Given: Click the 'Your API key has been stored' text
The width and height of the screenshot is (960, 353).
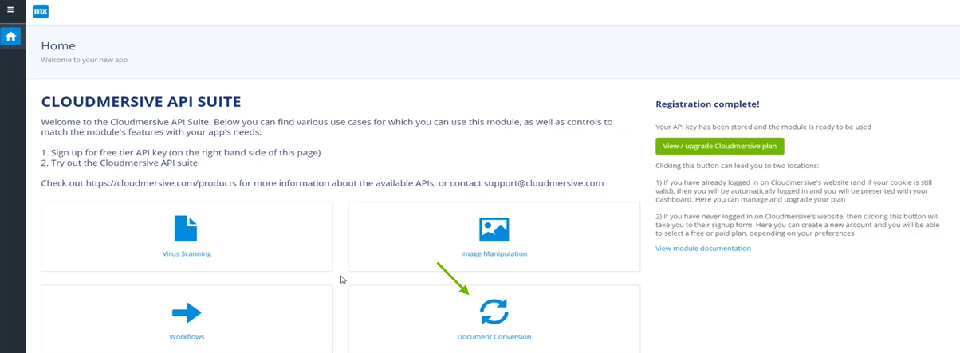Looking at the screenshot, I should (763, 127).
